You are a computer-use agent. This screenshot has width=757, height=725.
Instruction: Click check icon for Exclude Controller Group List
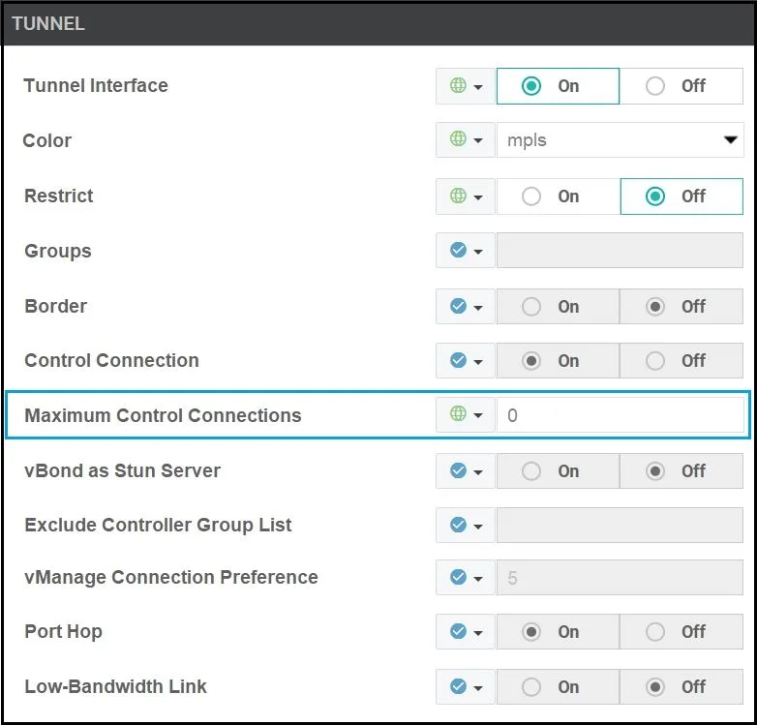(x=458, y=525)
